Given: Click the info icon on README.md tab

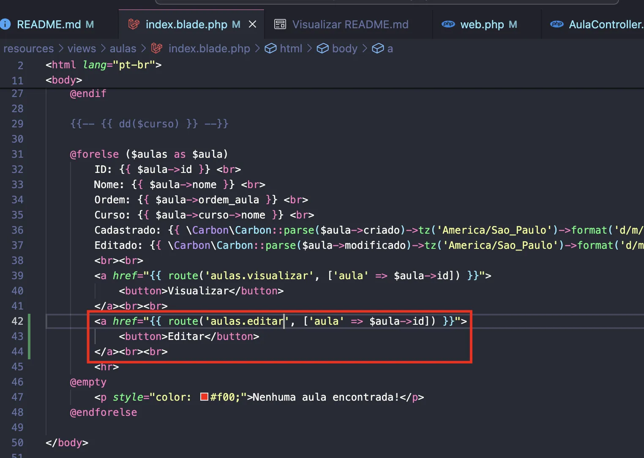Looking at the screenshot, I should [x=5, y=24].
